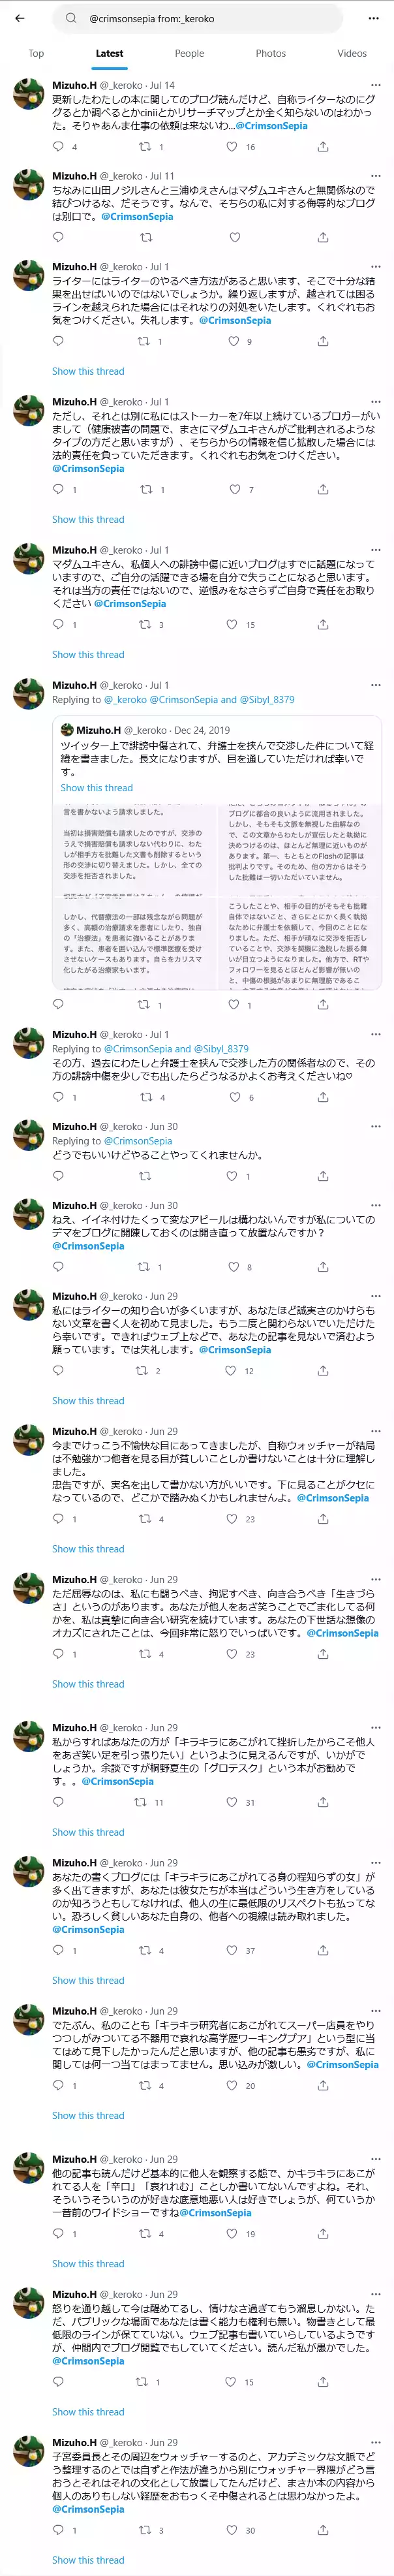Open the Jul 14 tweet's options menu
The image size is (394, 2576).
(375, 86)
